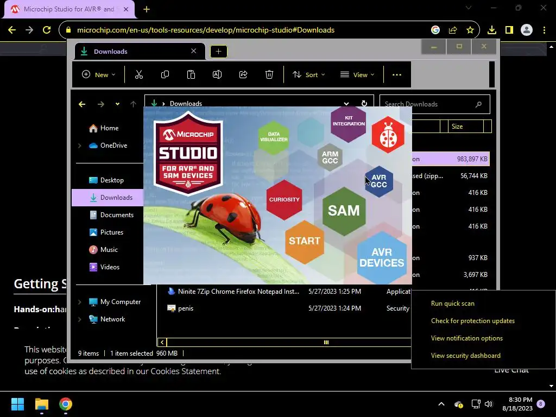Click the Up one level arrow
556x417 pixels.
pos(133,104)
